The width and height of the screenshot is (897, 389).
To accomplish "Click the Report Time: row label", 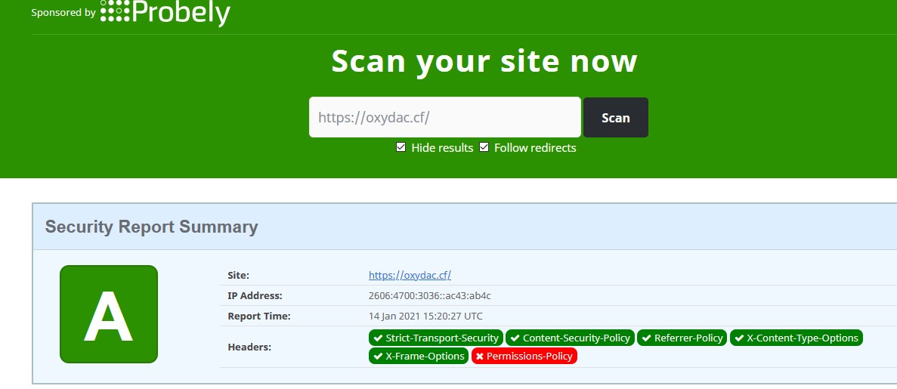I will pyautogui.click(x=258, y=316).
